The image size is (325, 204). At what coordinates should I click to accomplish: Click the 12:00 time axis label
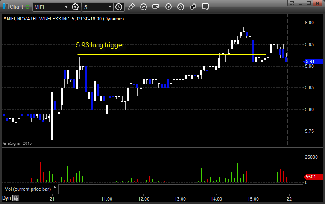click(143, 199)
